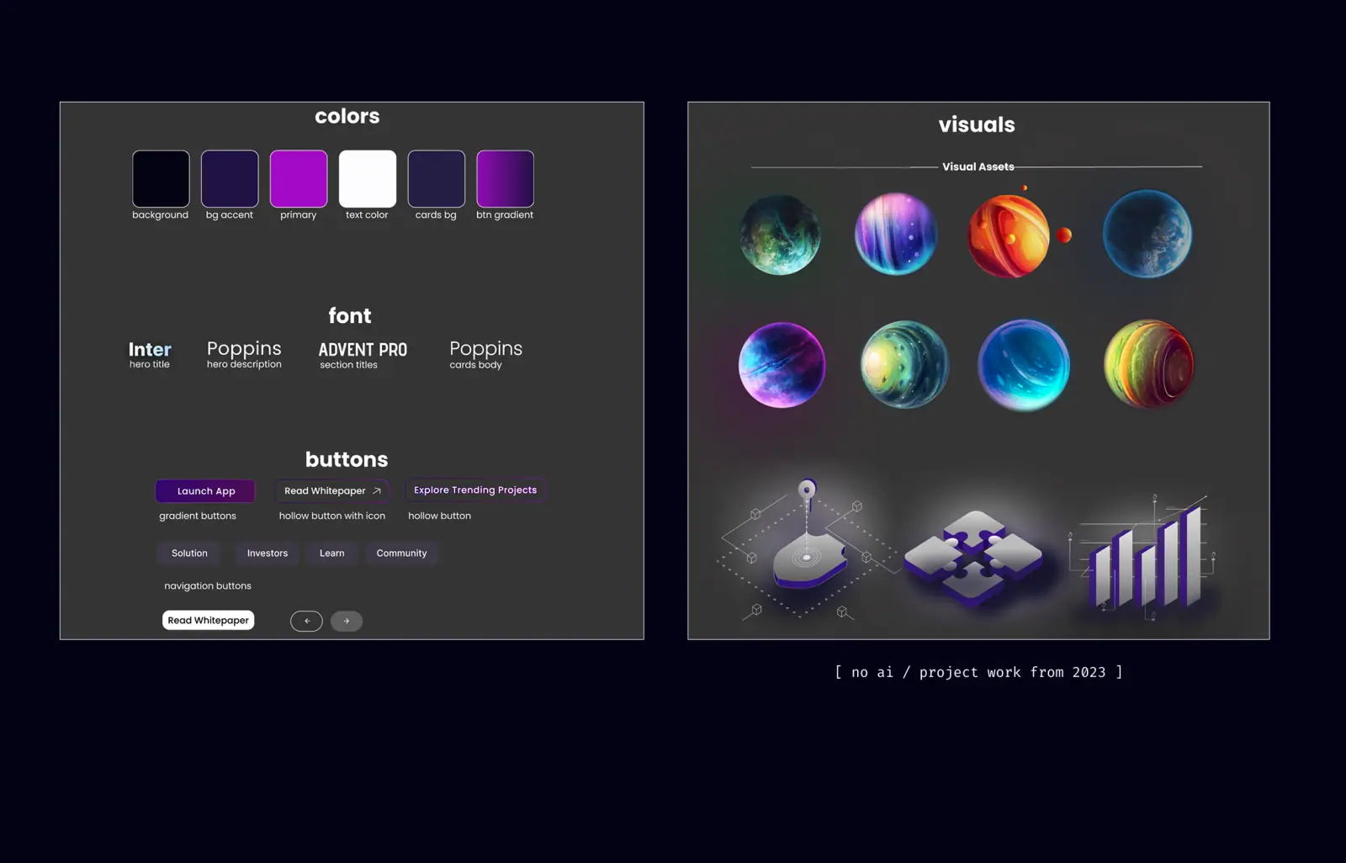
Task: Open the Investors navigation item
Action: tap(268, 553)
